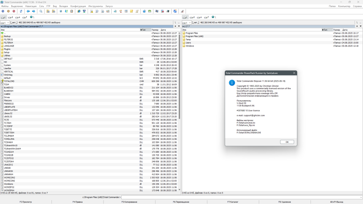Viewport: 363px width, 204px height.
Task: Go forward with the blue right arrow
Action: (33, 11)
